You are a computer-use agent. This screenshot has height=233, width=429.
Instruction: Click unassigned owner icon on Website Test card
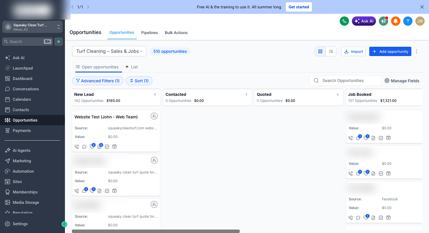coord(154,116)
